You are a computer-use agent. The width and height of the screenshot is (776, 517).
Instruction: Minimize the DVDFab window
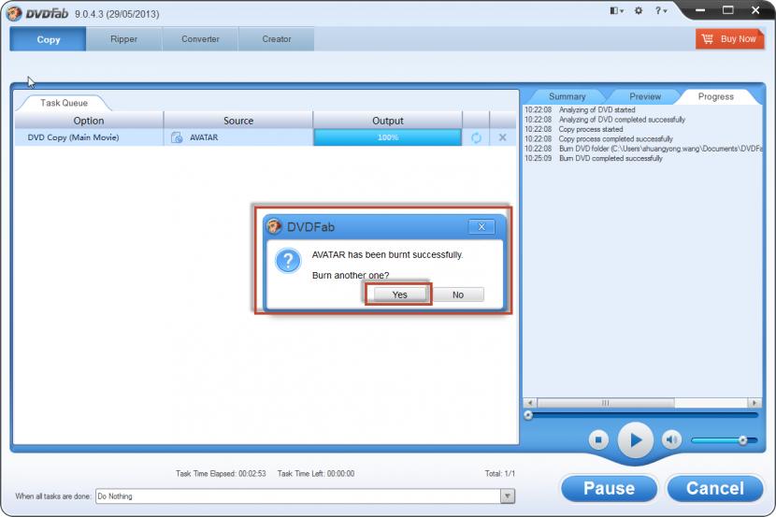[x=699, y=10]
